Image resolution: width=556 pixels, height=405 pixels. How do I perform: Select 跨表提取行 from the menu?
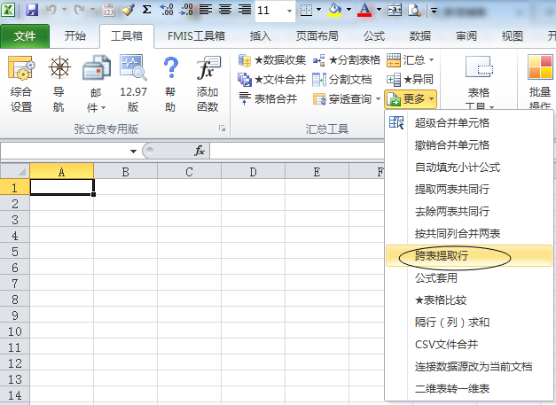click(x=441, y=256)
